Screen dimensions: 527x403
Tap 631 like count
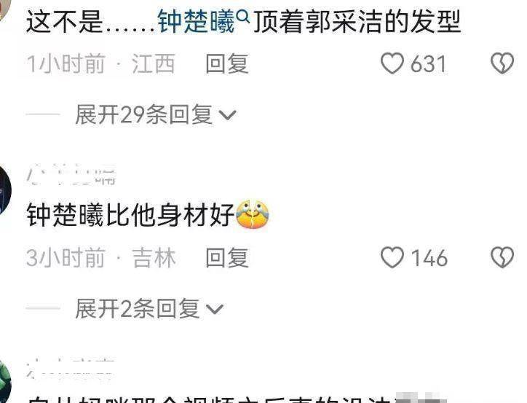tap(429, 64)
